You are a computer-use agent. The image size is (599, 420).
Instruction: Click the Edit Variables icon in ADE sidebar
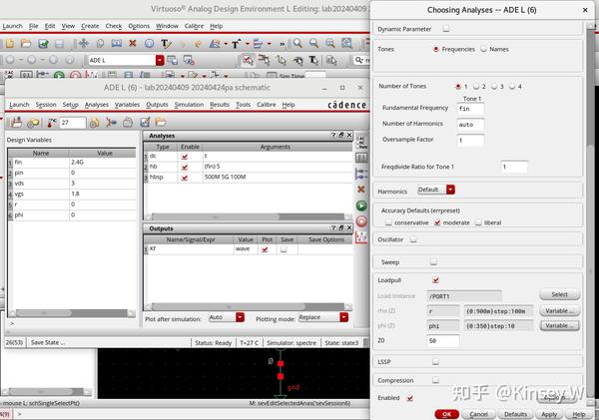point(361,158)
